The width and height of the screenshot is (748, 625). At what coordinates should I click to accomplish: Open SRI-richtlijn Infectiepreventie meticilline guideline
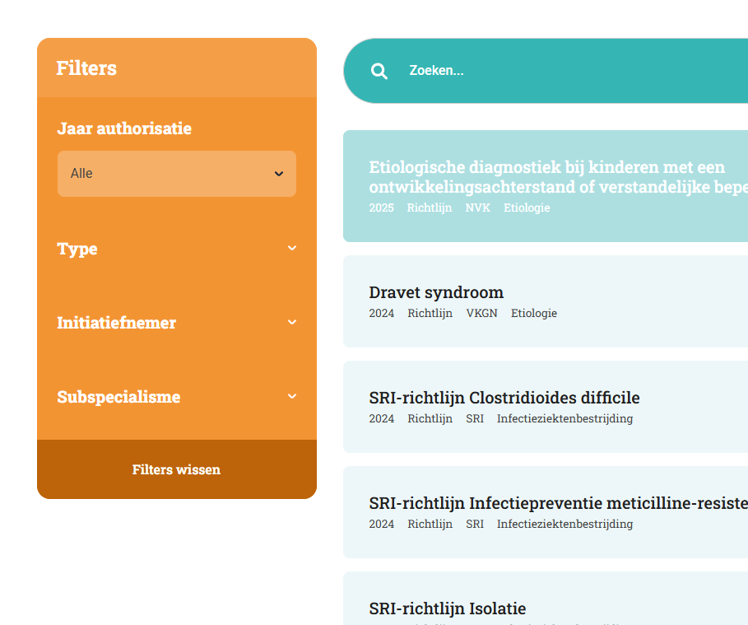[558, 503]
